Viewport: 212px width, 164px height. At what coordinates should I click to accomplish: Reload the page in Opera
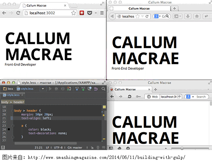(129, 97)
